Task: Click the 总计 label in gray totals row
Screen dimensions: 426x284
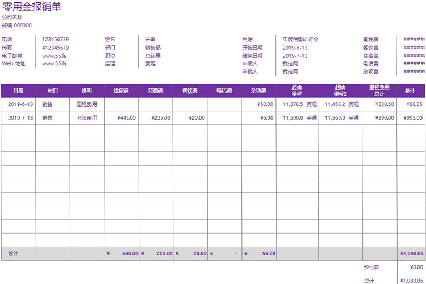Action: [13, 253]
